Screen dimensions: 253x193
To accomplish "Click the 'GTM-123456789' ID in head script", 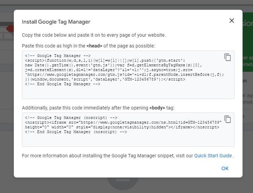I will 140,79.
